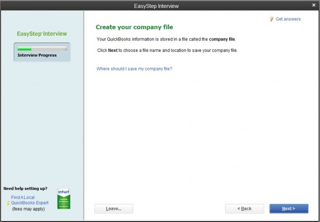
Task: Click the EasyStep Interview title bar text
Action: point(156,6)
